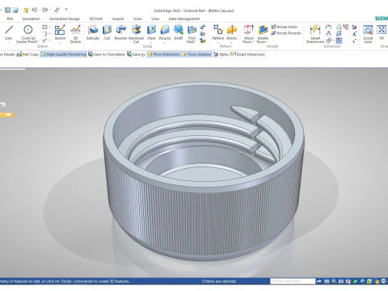Image resolution: width=388 pixels, height=291 pixels.
Task: Choose the Extrude command
Action: point(93,32)
